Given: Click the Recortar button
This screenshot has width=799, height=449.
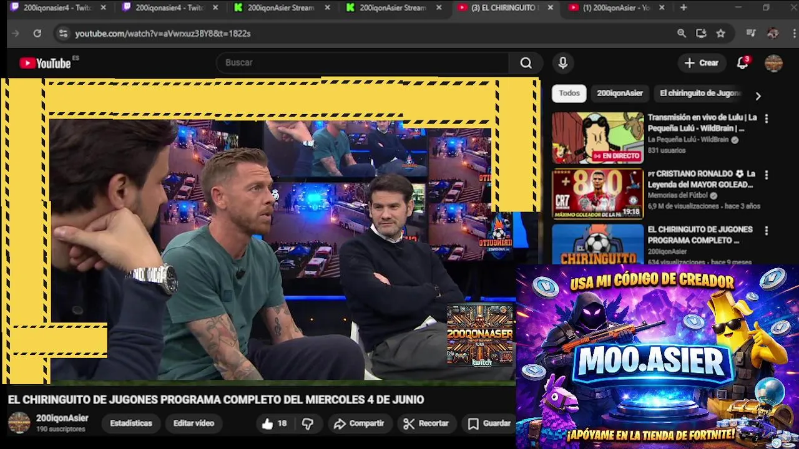Looking at the screenshot, I should point(426,423).
